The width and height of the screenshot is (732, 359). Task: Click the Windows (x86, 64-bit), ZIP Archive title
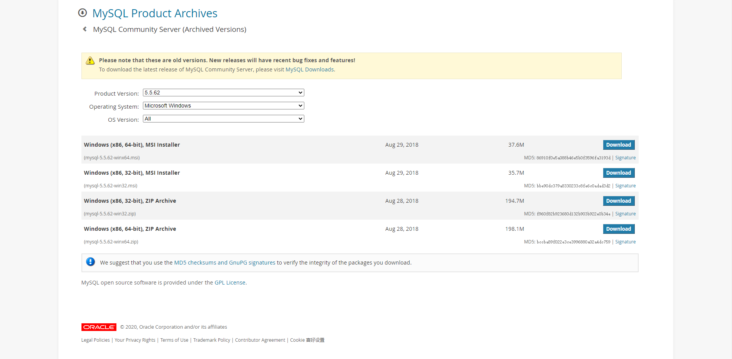click(x=130, y=229)
